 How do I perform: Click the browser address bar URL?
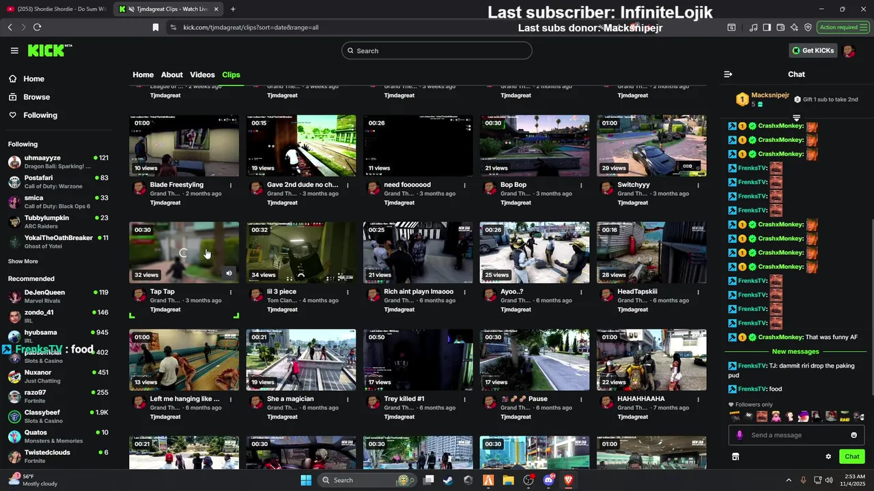click(251, 27)
